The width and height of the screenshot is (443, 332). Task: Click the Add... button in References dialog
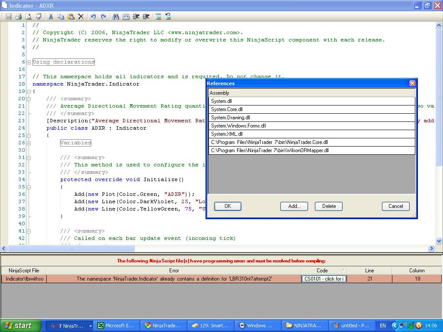[x=294, y=206]
